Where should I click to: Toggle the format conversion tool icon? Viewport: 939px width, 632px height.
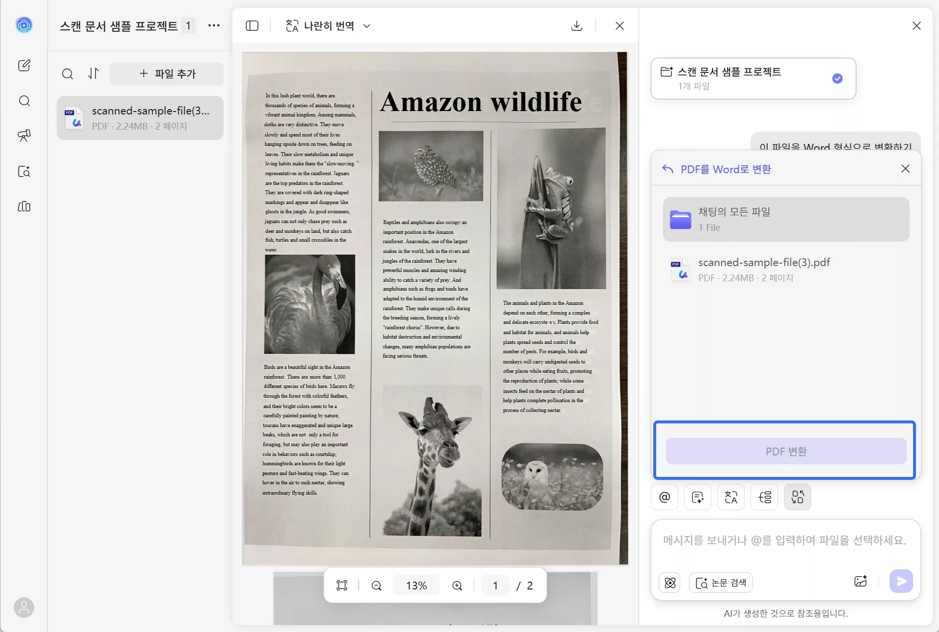797,497
